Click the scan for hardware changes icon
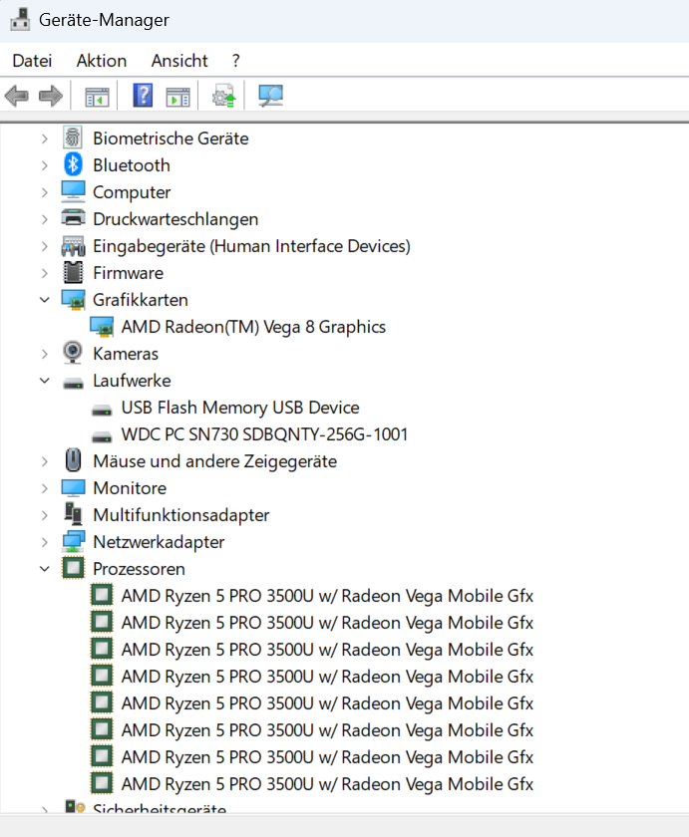The width and height of the screenshot is (689, 837). (270, 96)
